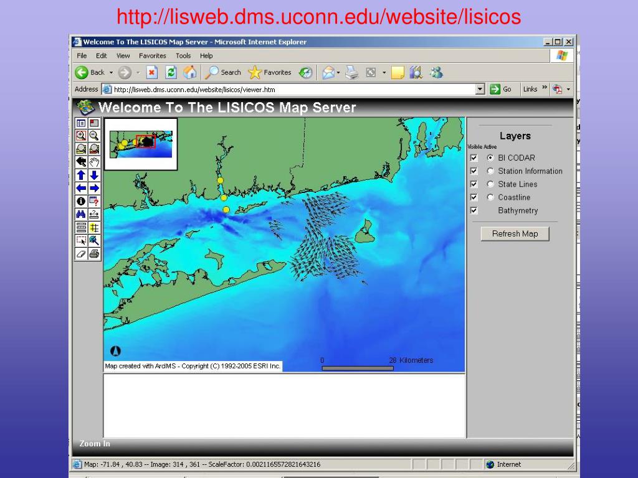Click the yellow note Discuss icon

[397, 73]
